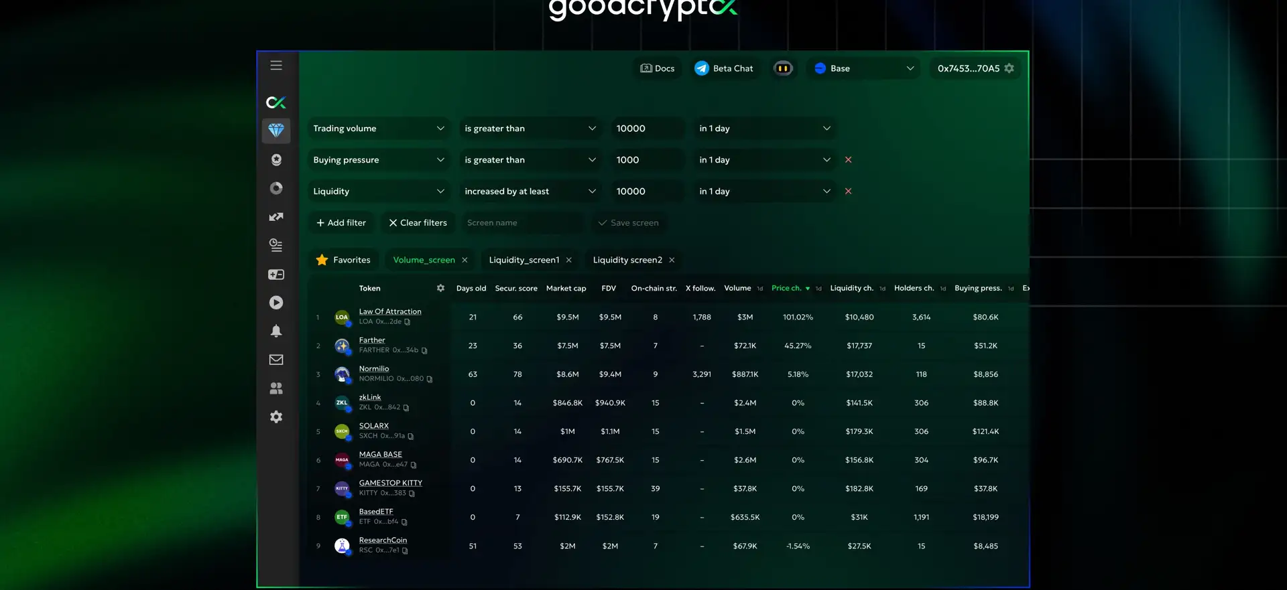Close the Liquidity_screen1 saved tab
1287x590 pixels.
click(569, 260)
